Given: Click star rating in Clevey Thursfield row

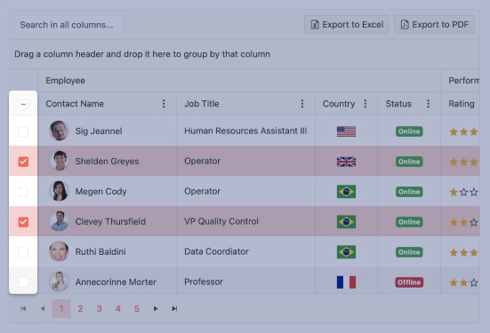Looking at the screenshot, I should click(x=464, y=222).
